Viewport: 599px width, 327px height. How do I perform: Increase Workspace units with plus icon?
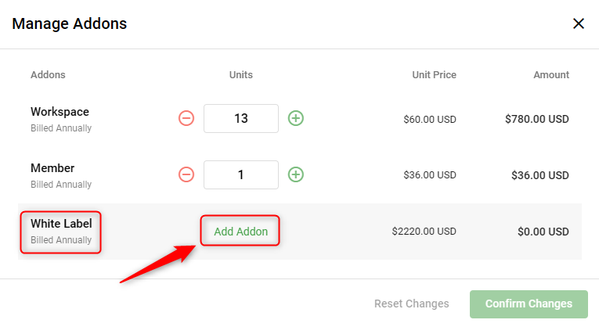(x=296, y=119)
